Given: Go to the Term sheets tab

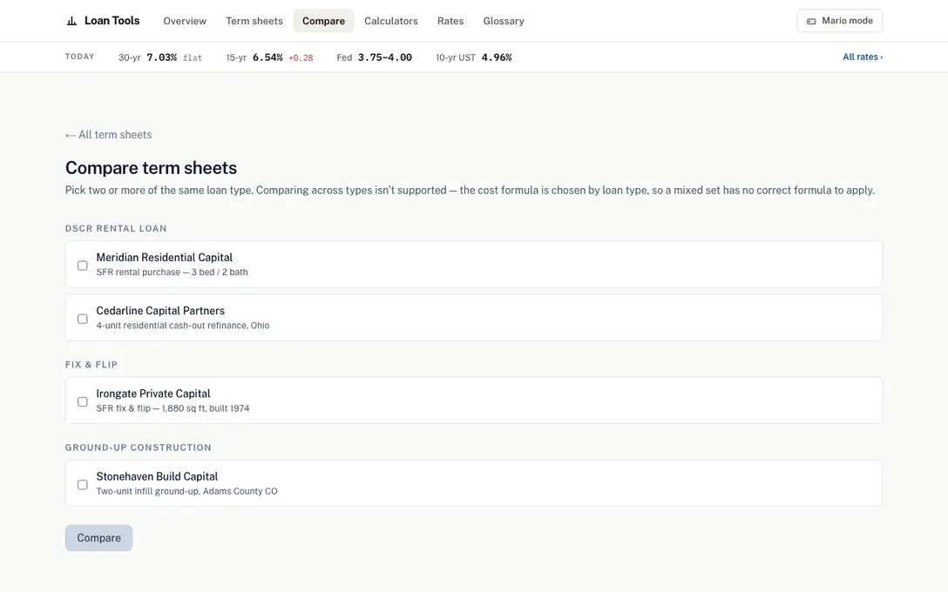Looking at the screenshot, I should 254,21.
